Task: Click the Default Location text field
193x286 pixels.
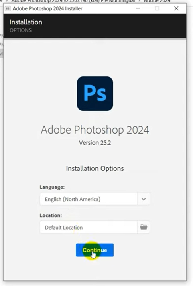Action: pos(89,227)
